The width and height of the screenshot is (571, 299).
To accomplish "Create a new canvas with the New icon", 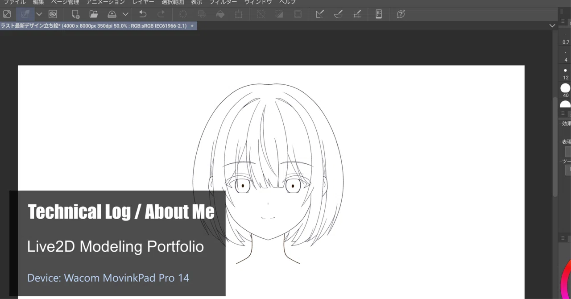I will click(75, 14).
